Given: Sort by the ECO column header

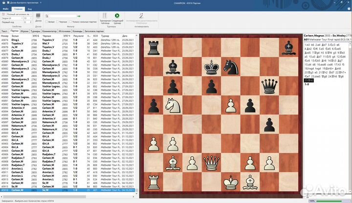Looking at the screenshot, I should [x=96, y=36].
